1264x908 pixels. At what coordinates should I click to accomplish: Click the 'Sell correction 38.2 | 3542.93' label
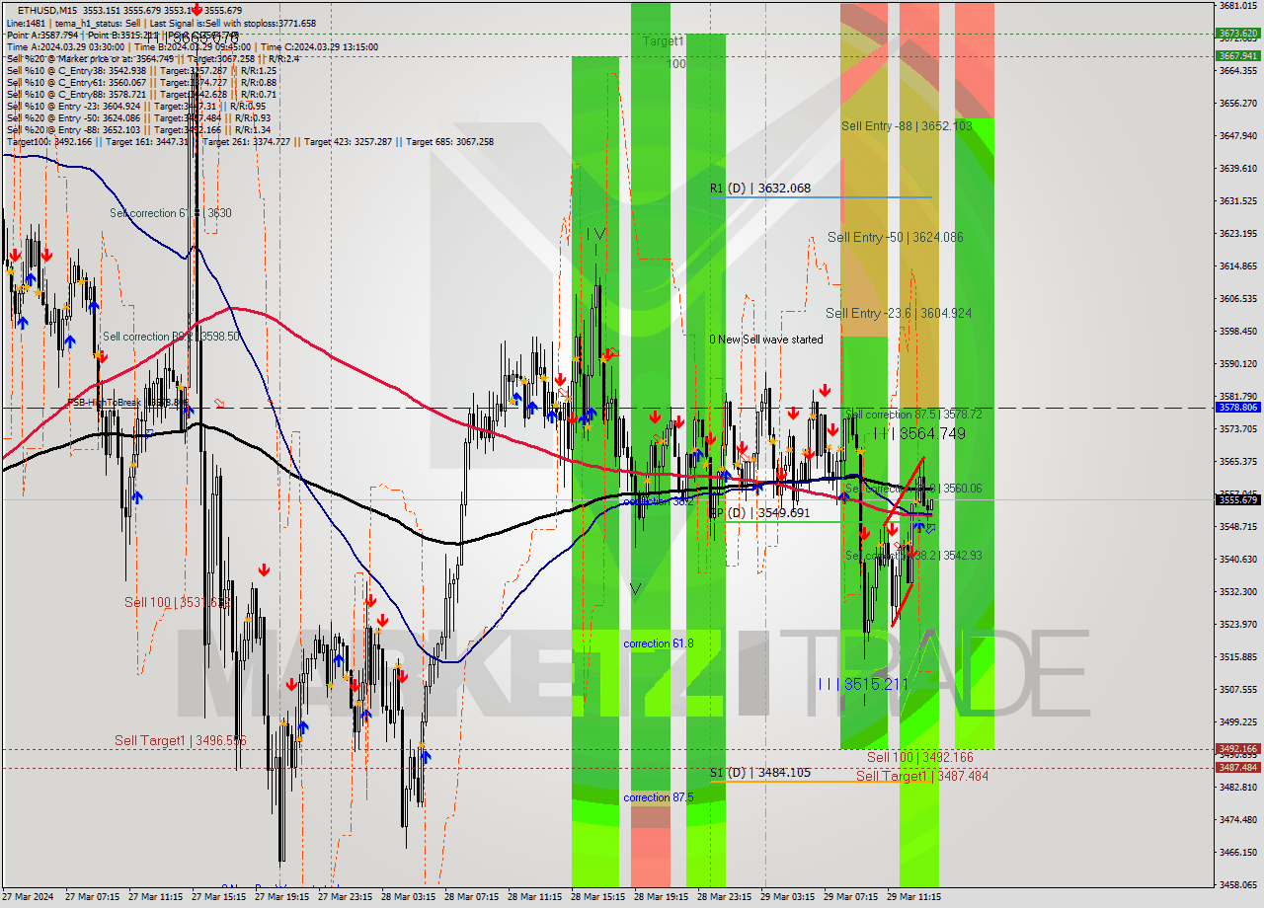tap(913, 556)
